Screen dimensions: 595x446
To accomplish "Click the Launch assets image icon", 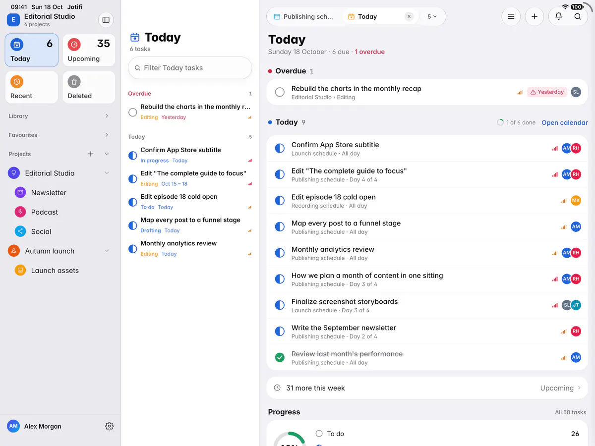I will (x=20, y=270).
